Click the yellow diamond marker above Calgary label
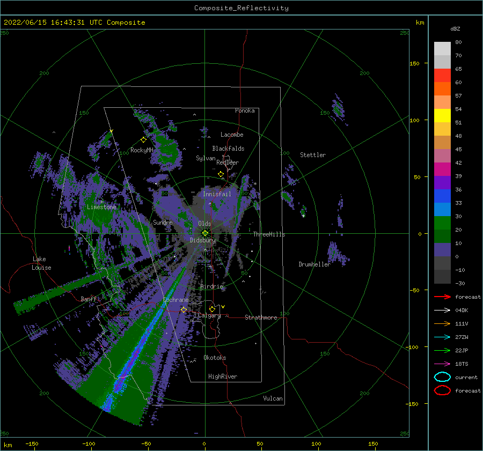This screenshot has height=451, width=483. 212,309
